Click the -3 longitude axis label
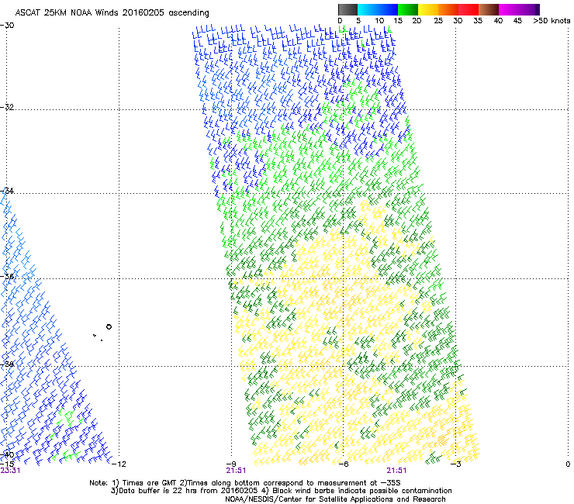 coord(456,464)
